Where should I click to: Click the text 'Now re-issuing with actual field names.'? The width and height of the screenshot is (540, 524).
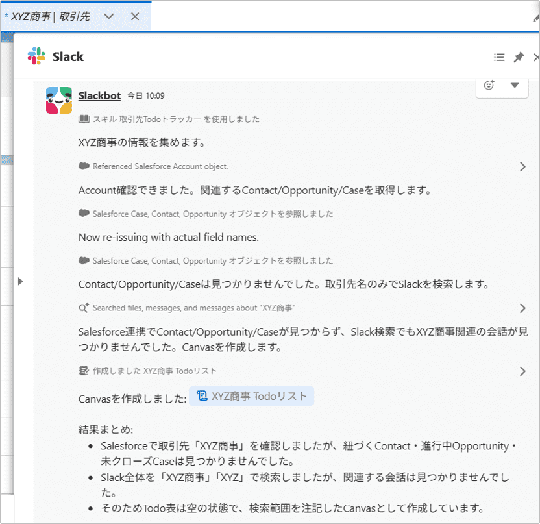click(169, 238)
